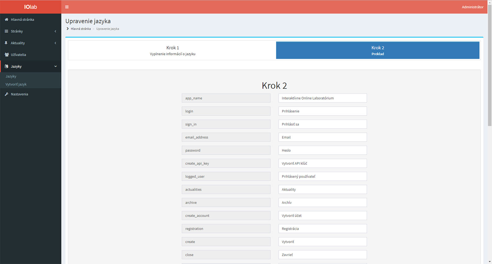Open the Vytvoriť jazyk sidebar link
Viewport: 492px width, 264px height.
[x=16, y=84]
